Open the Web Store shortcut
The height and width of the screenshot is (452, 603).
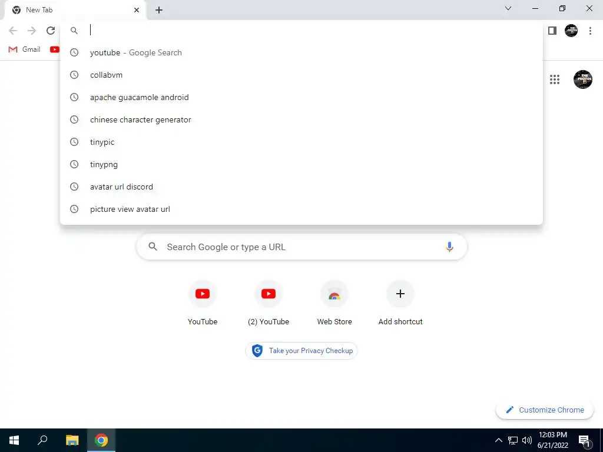(334, 303)
